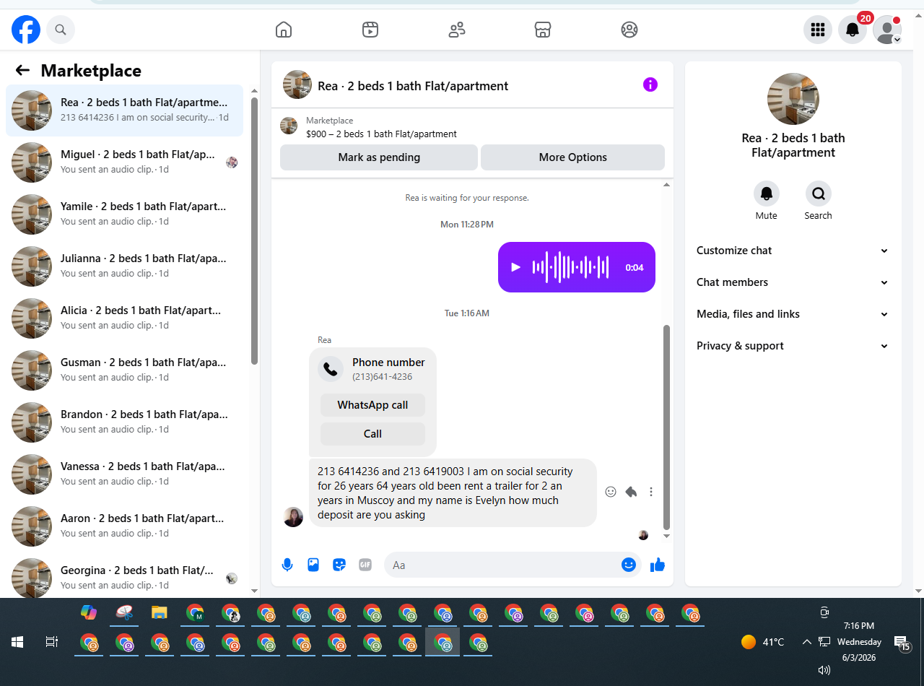Open More Options for the listing

[572, 157]
